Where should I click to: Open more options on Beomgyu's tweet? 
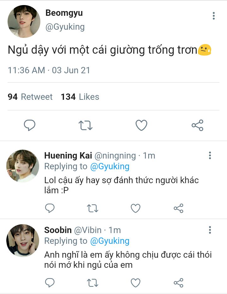[x=214, y=16]
